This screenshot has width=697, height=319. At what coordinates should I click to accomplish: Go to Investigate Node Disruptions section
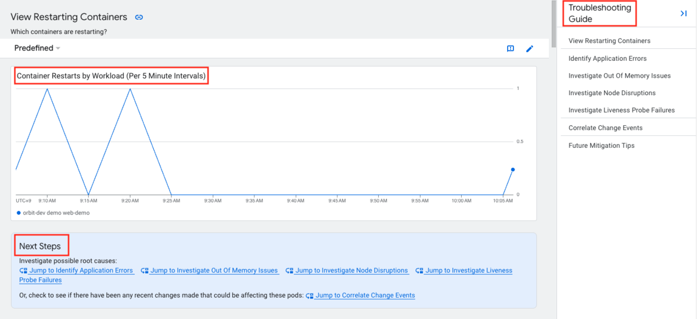pos(612,93)
